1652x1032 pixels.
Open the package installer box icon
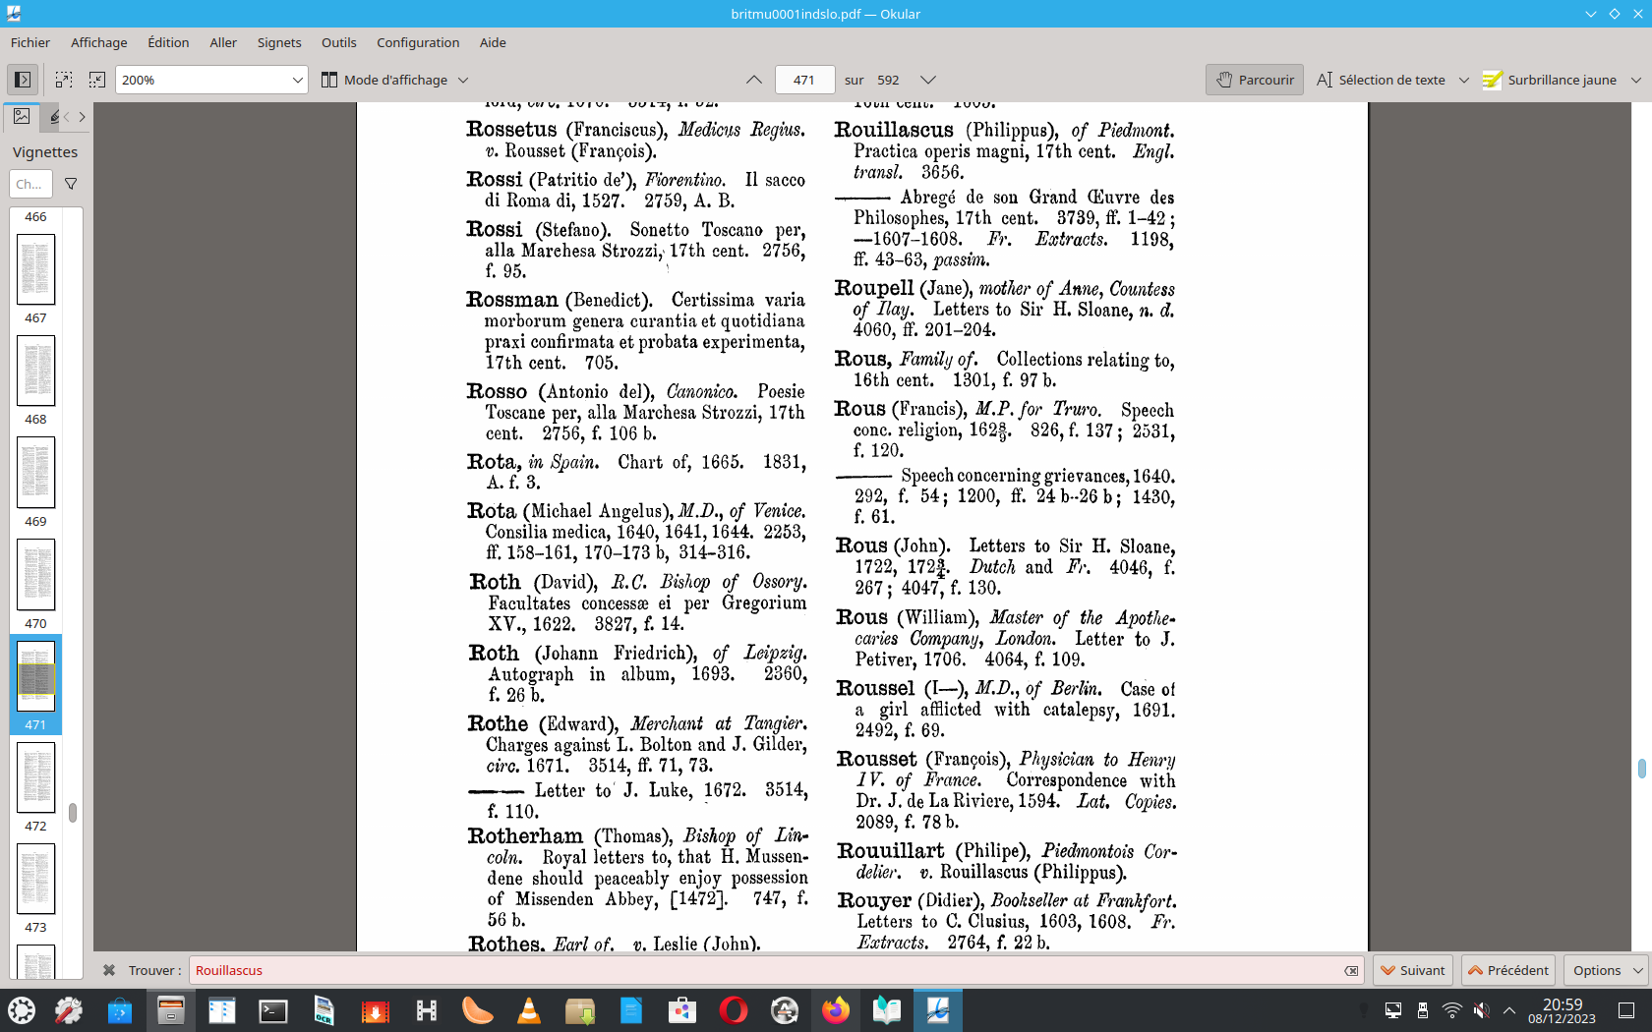(x=580, y=1010)
